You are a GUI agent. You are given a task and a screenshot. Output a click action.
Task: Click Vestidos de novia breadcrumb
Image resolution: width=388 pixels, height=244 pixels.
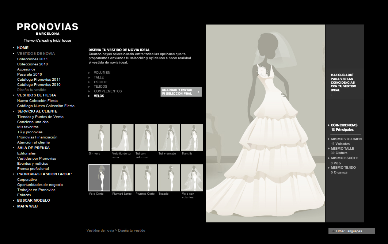coord(100,230)
